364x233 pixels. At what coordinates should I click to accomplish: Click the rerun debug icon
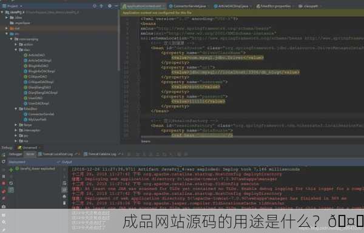tap(4, 162)
